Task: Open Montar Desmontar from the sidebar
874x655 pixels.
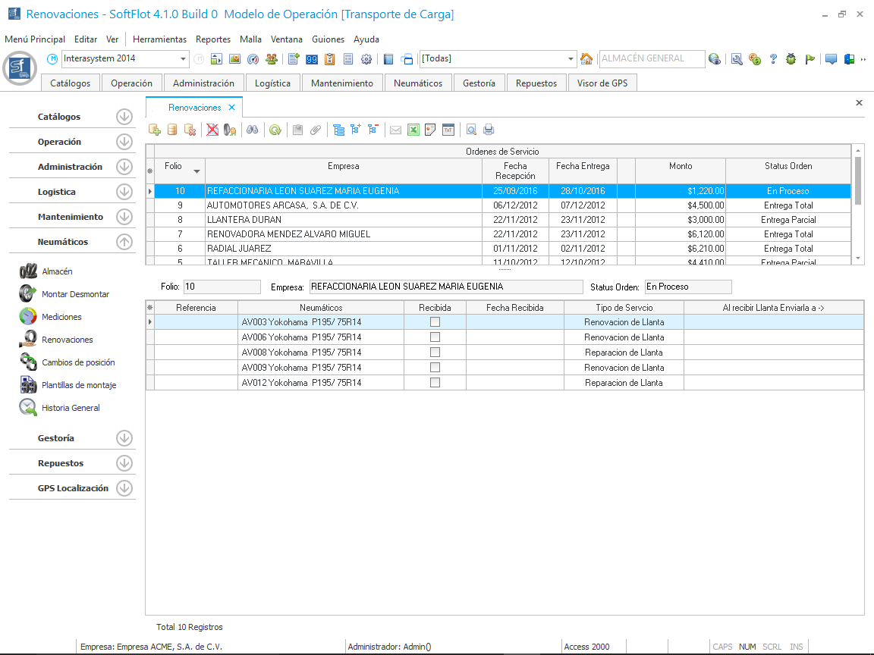Action: (75, 294)
